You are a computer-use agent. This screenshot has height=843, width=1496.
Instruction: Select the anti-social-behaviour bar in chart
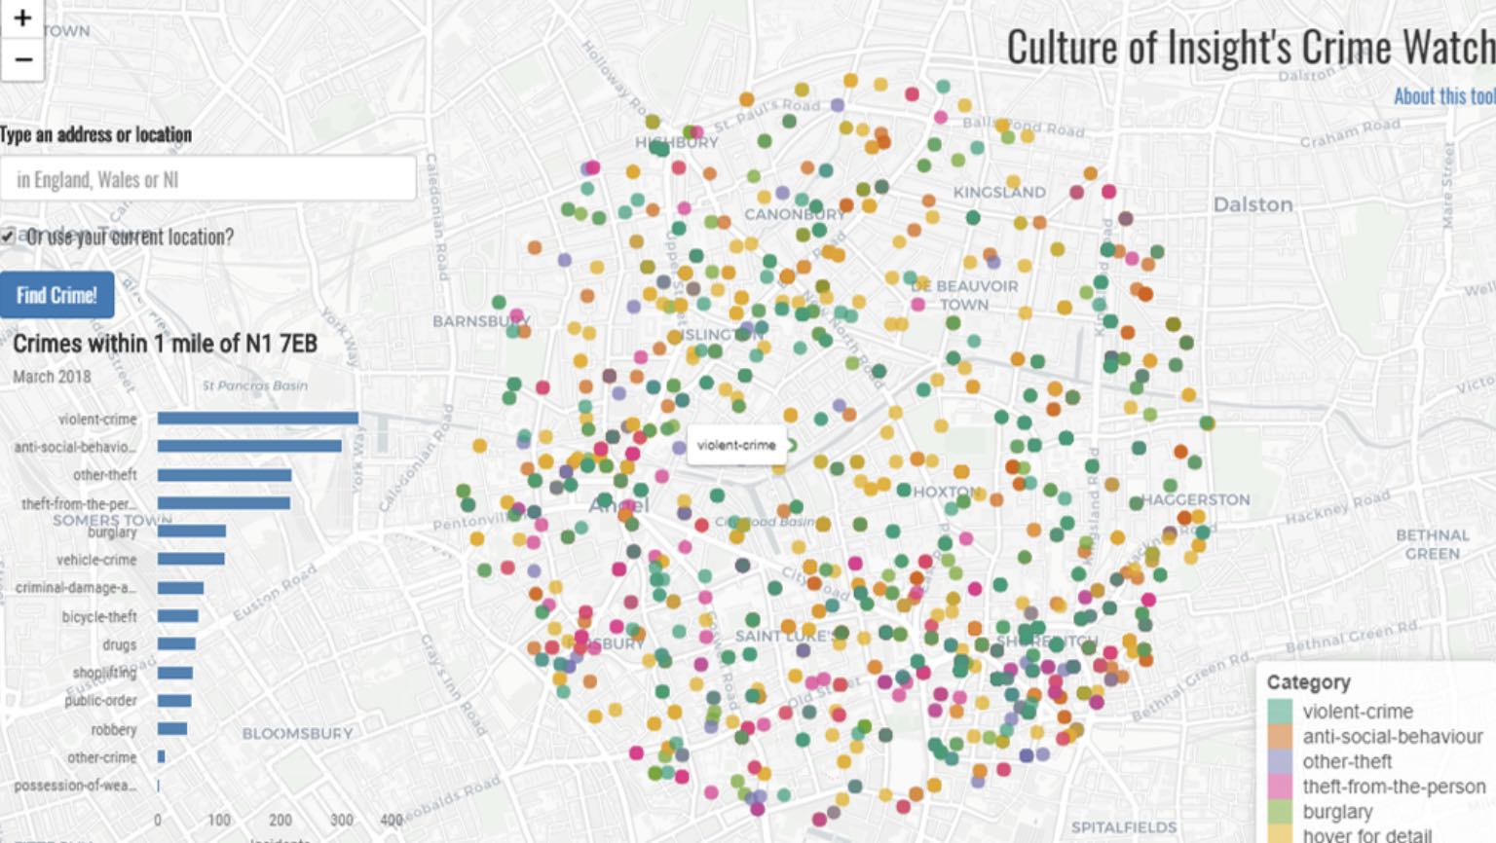pos(249,446)
